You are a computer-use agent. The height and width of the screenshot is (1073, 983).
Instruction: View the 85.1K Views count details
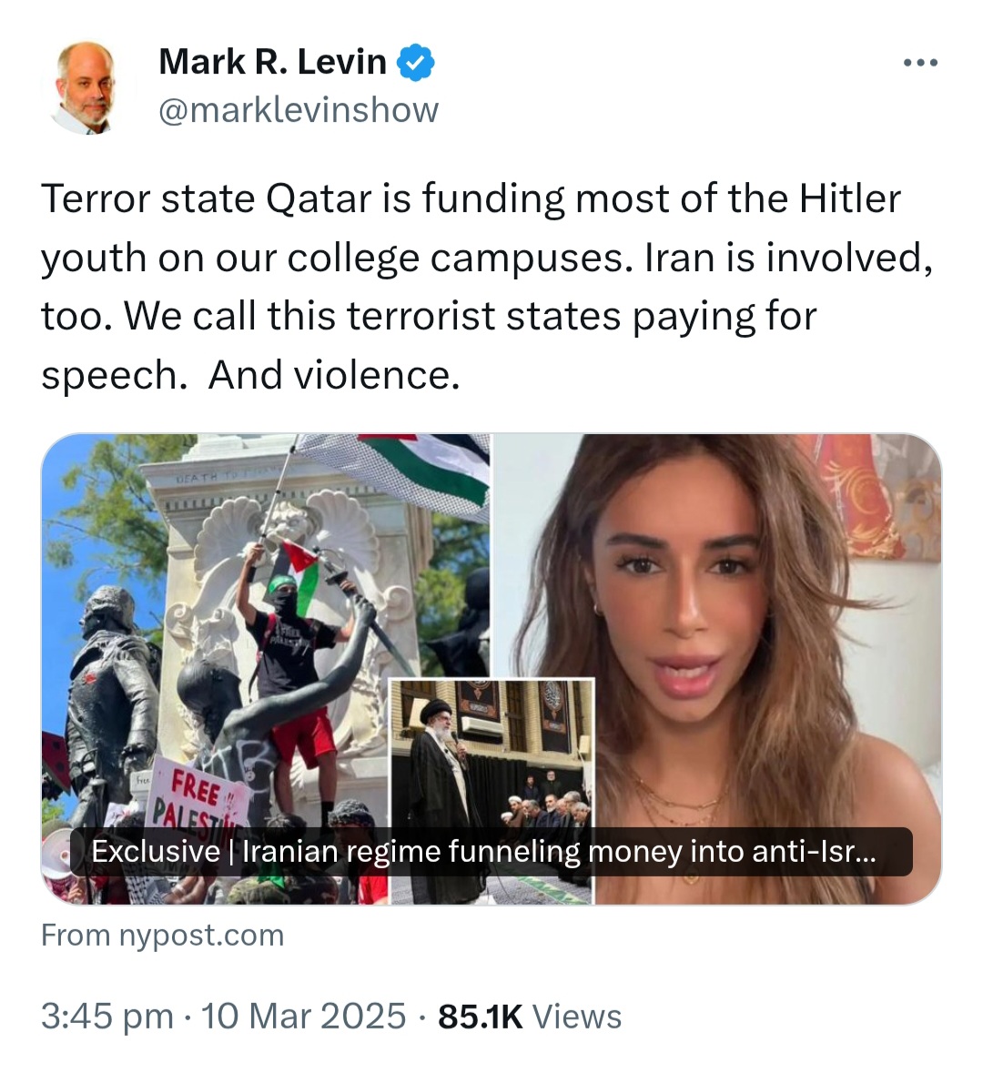click(x=530, y=1016)
